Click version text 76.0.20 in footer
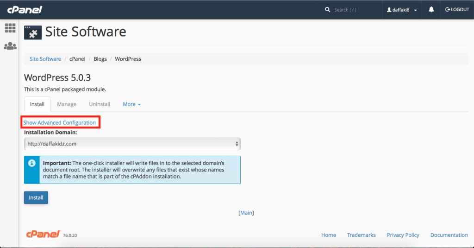The width and height of the screenshot is (474, 248). tap(70, 235)
